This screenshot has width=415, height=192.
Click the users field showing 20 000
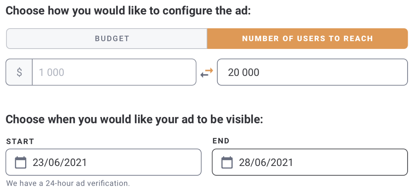[312, 72]
